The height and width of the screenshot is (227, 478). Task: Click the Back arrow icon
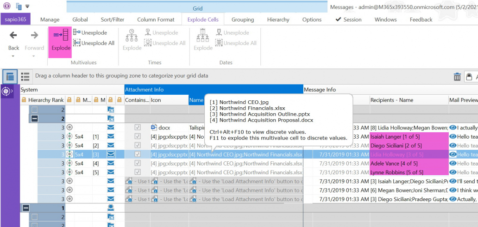[x=13, y=35]
